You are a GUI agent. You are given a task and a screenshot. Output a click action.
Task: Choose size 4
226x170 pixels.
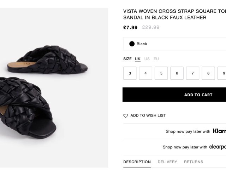[145, 73]
